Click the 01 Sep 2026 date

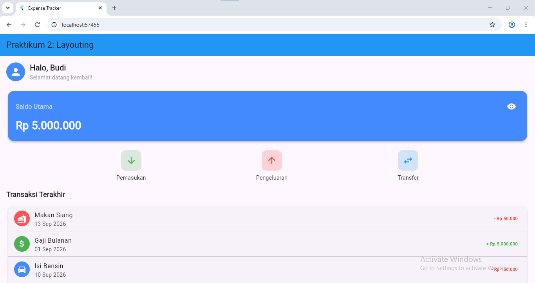50,249
